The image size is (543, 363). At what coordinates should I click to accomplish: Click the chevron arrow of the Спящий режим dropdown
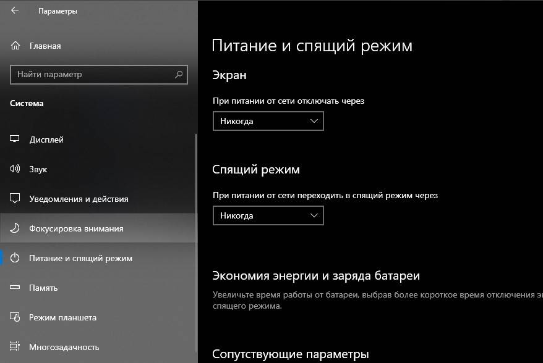coord(314,215)
